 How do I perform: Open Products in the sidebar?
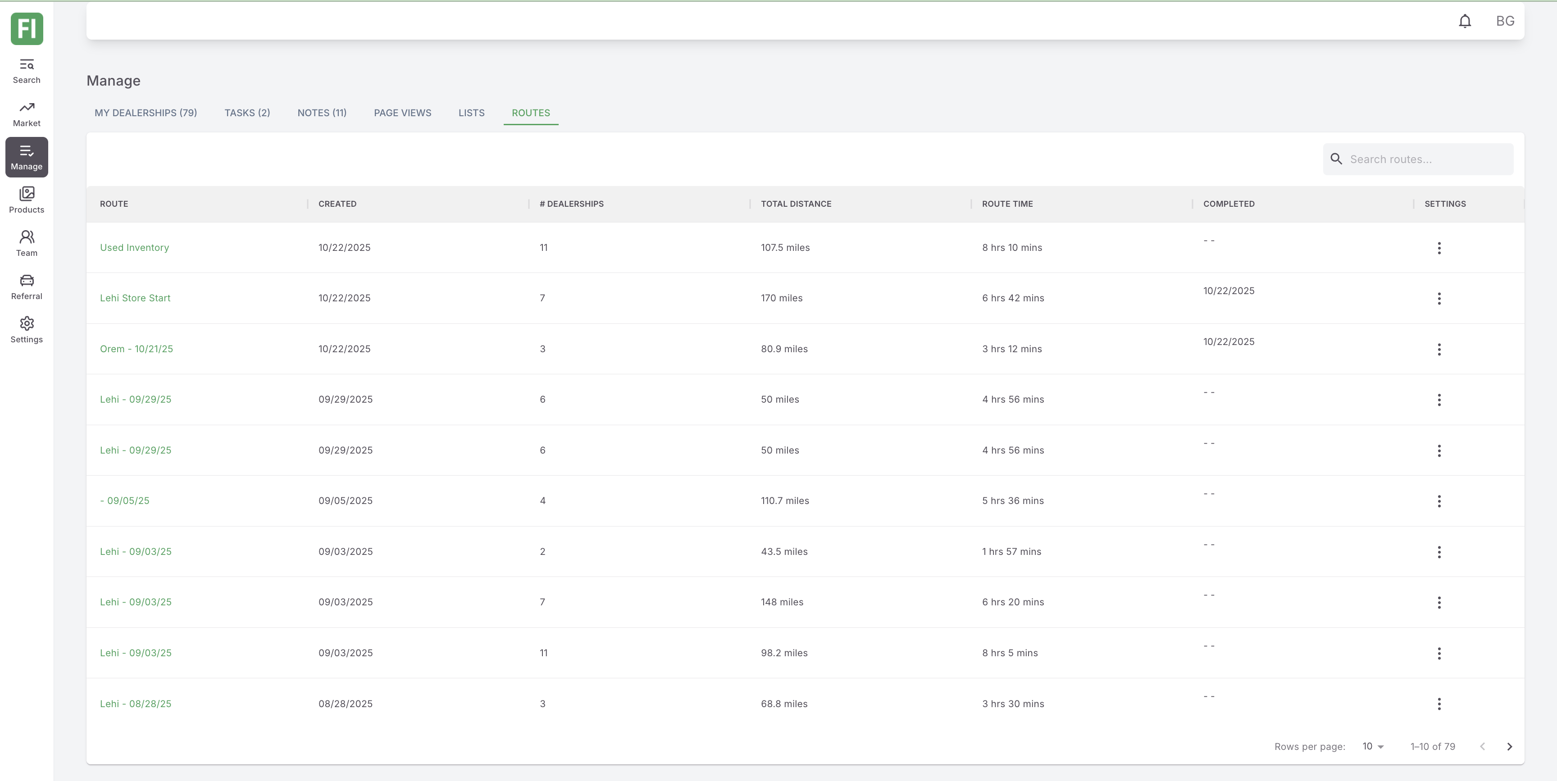pos(27,200)
